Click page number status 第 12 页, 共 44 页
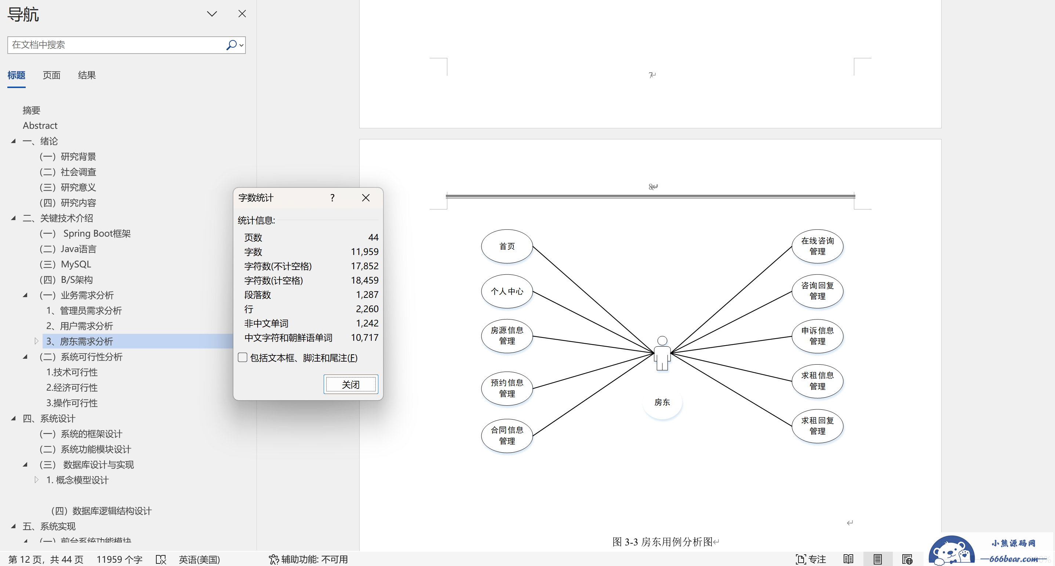This screenshot has width=1055, height=566. pos(46,559)
